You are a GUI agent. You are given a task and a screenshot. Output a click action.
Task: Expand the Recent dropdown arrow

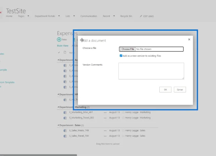(114, 16)
